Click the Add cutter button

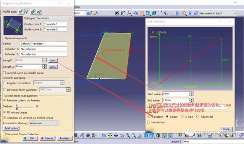11,128
